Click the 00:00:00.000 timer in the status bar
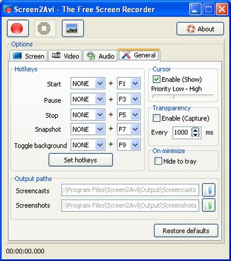The image size is (231, 261). pos(25,251)
